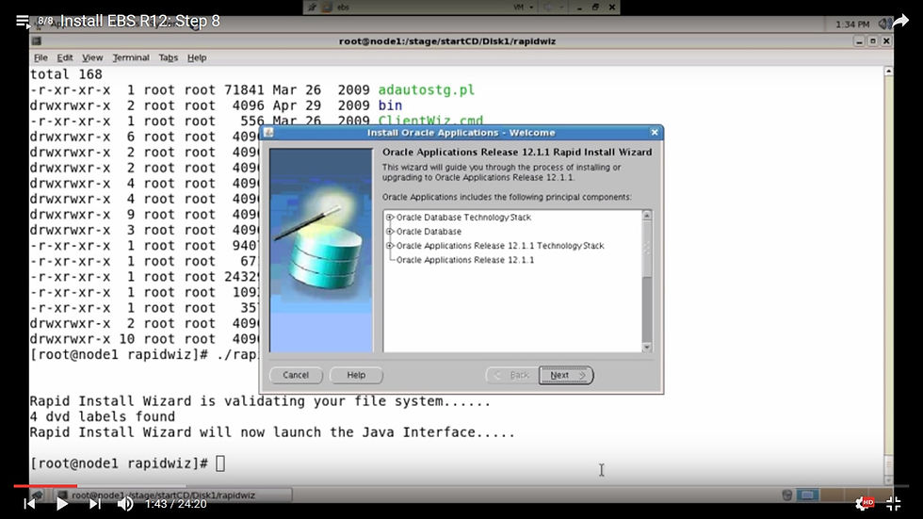The width and height of the screenshot is (923, 519).
Task: Skip to previous video
Action: pos(29,504)
